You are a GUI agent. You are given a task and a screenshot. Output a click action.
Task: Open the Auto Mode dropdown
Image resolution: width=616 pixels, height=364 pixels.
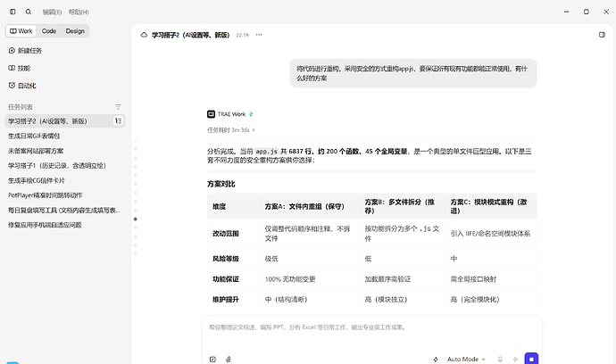(466, 360)
